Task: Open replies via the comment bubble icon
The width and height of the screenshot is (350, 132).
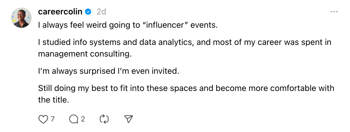Action: 74,119
